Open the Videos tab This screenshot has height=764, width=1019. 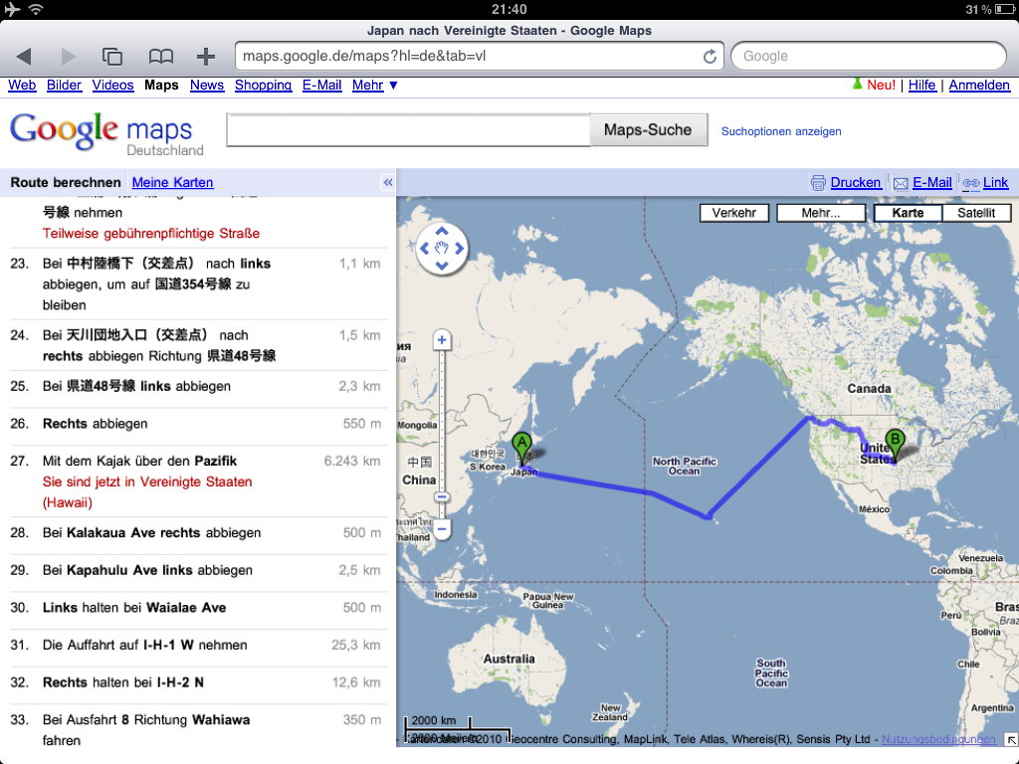[x=112, y=86]
